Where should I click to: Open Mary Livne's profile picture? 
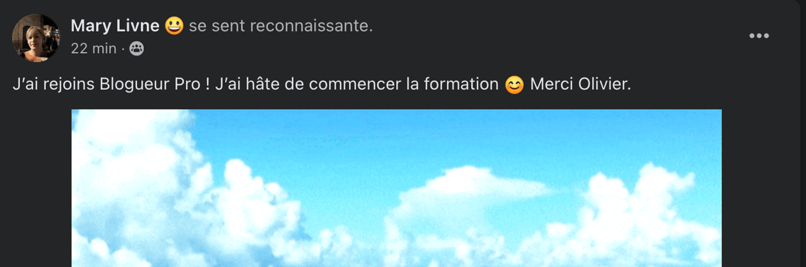(x=36, y=38)
